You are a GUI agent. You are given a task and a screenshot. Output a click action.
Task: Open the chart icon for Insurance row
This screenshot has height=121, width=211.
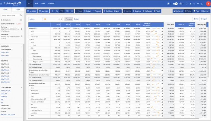pos(162,108)
